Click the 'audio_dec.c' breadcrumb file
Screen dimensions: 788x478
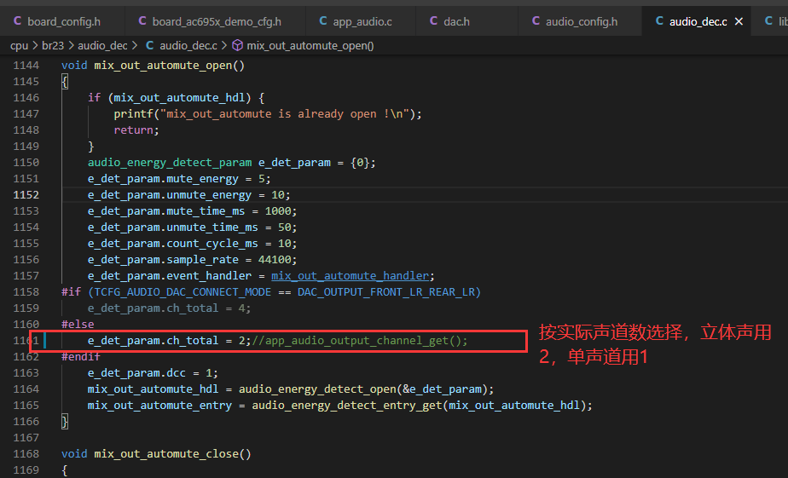(188, 46)
